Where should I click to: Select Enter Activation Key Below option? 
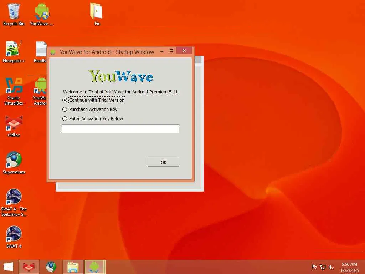(x=93, y=118)
